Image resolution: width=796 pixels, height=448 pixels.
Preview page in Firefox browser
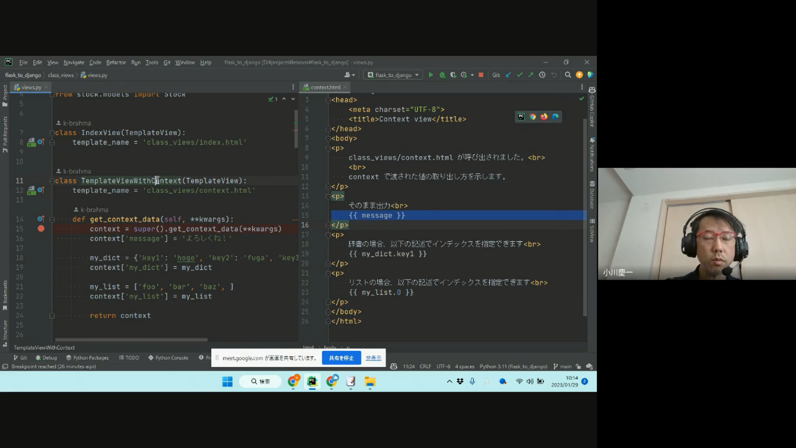pos(544,117)
